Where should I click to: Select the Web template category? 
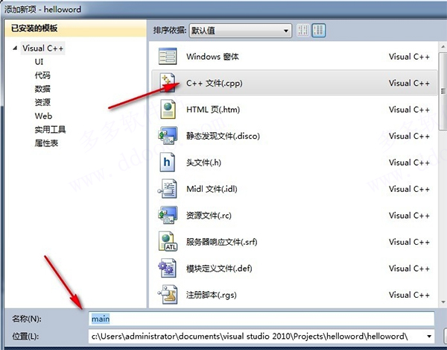click(43, 116)
